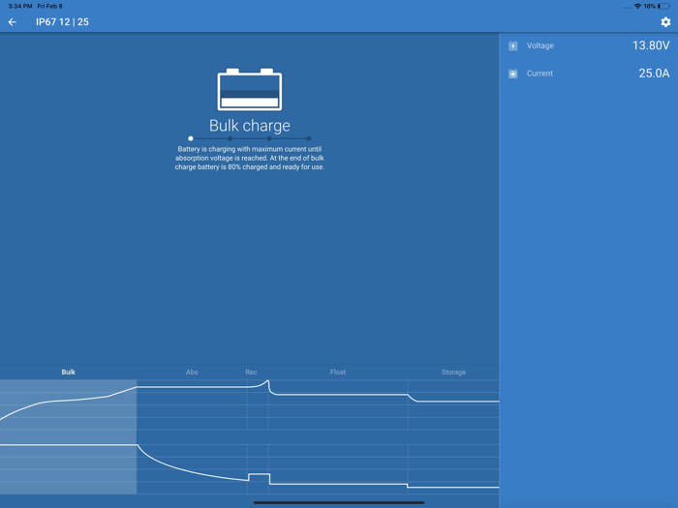Tap the Current row icon
The width and height of the screenshot is (678, 508).
512,74
